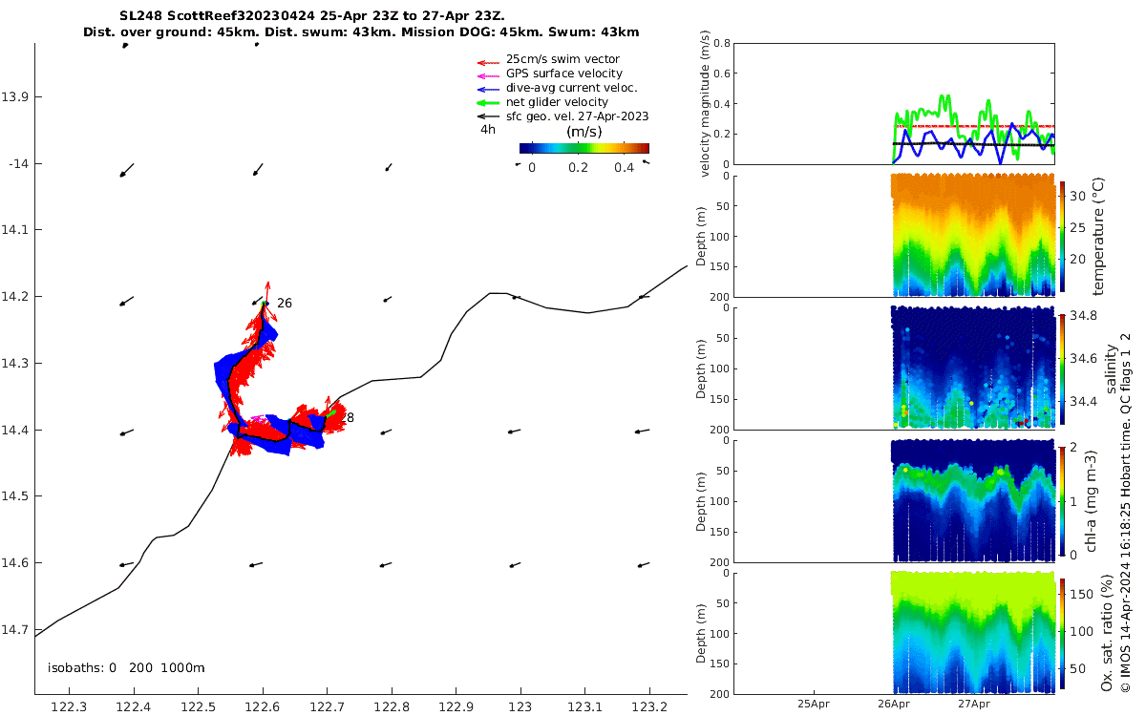Click track waypoint label '8' on the map
This screenshot has width=1146, height=716.
(350, 417)
